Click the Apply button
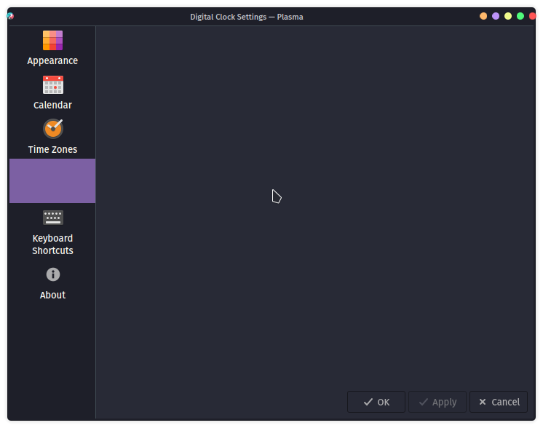Image resolution: width=543 pixels, height=428 pixels. (x=437, y=402)
